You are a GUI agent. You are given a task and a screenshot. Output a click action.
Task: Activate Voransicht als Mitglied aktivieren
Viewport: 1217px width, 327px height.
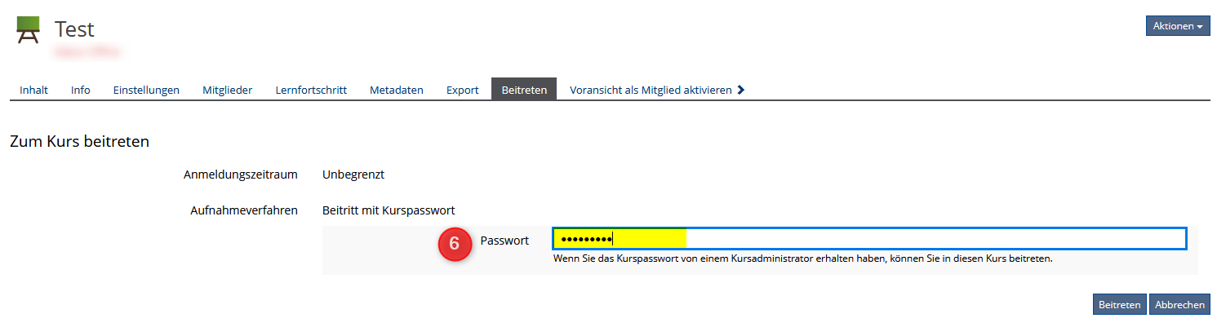pyautogui.click(x=651, y=90)
